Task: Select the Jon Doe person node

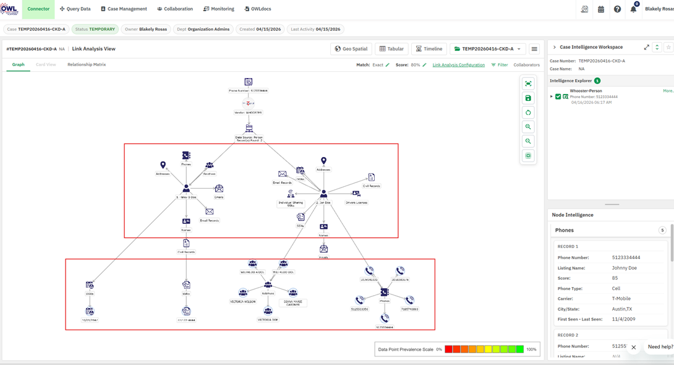Action: [x=323, y=194]
